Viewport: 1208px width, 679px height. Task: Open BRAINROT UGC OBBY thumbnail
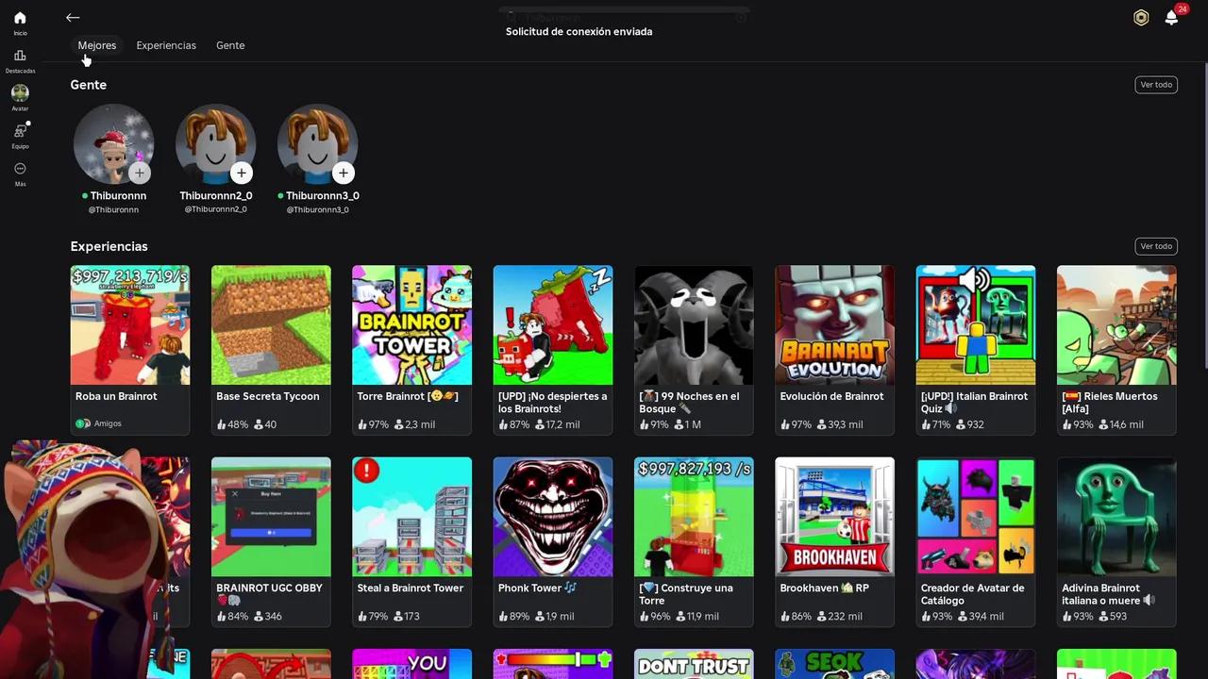(271, 517)
